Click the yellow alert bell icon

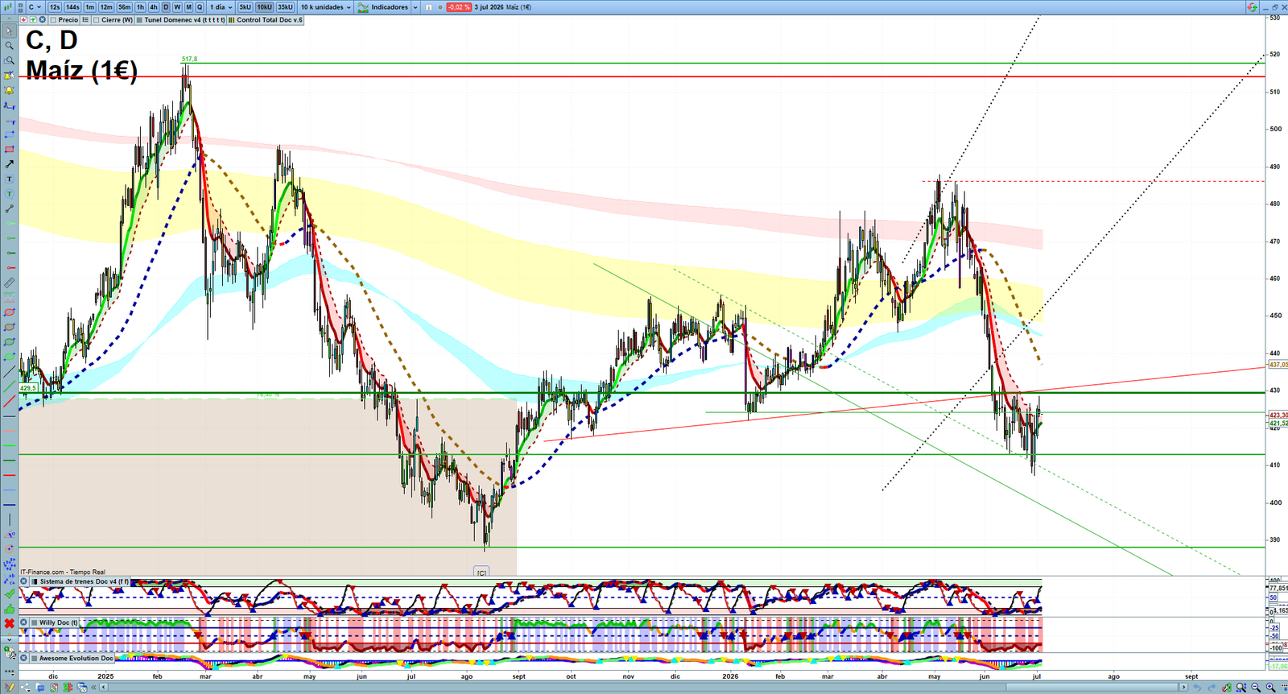(x=10, y=89)
